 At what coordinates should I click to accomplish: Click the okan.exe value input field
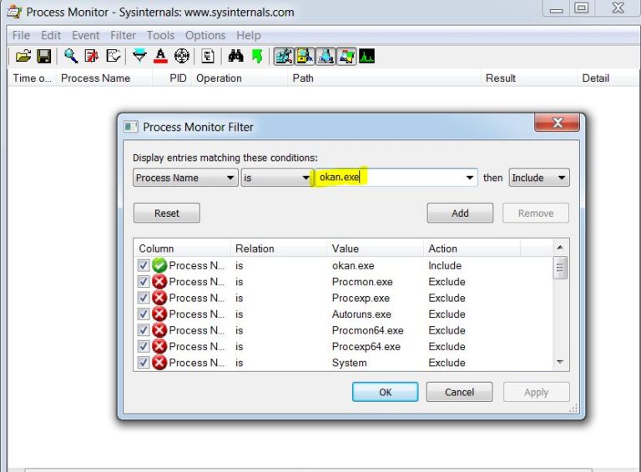click(388, 178)
